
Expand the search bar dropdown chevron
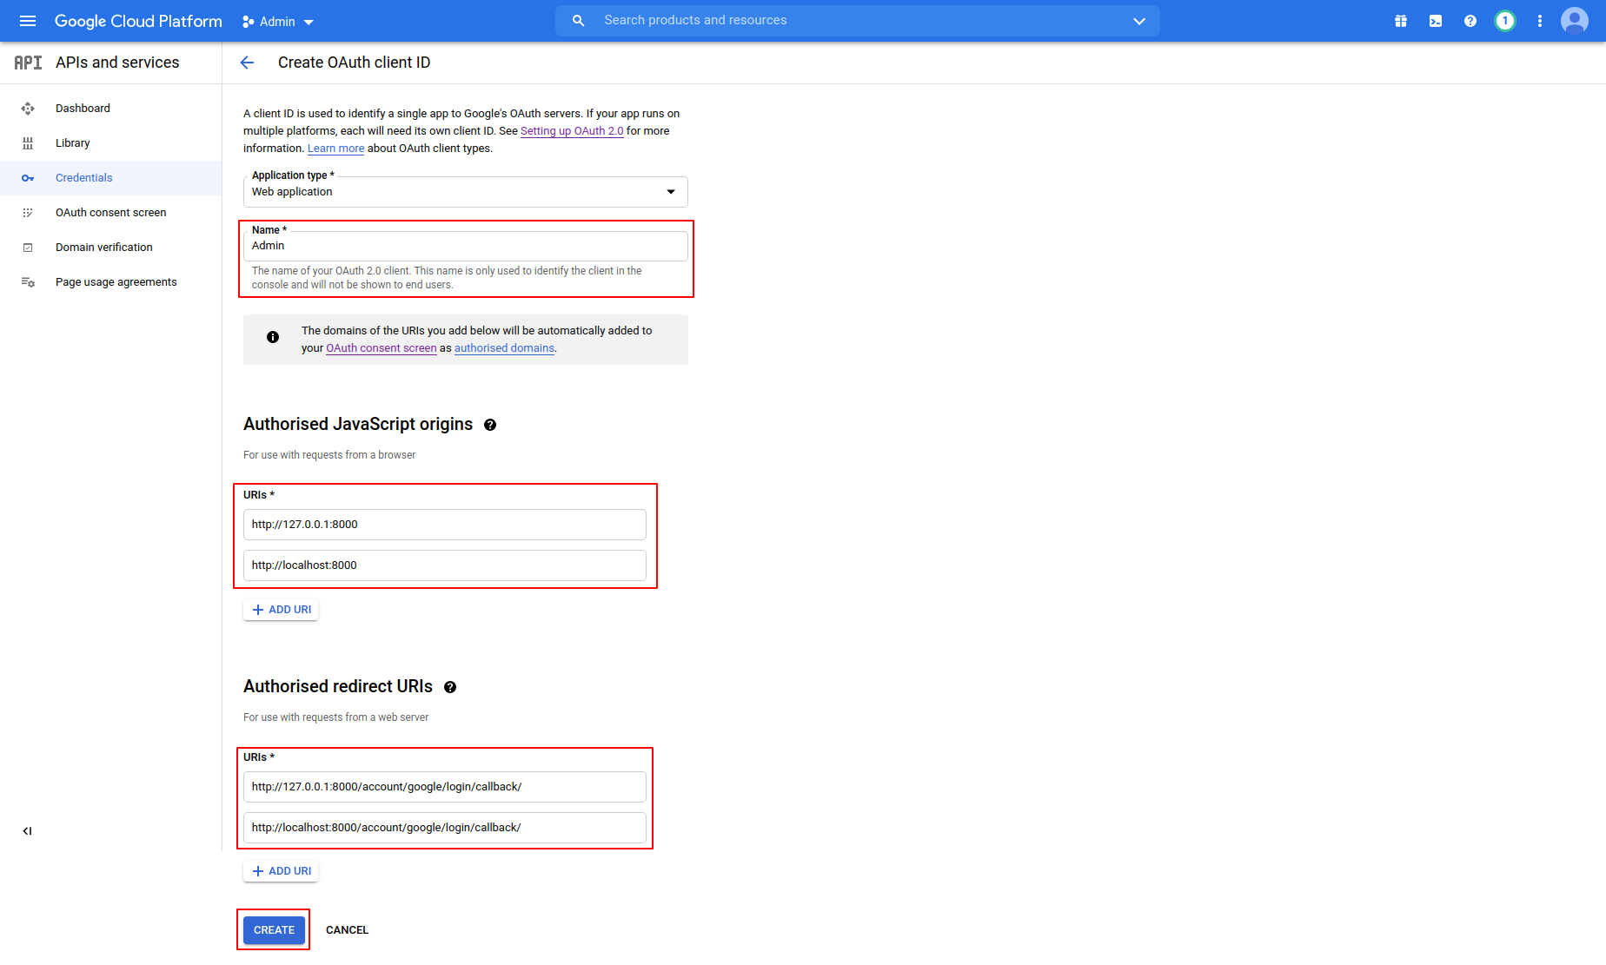click(x=1139, y=21)
